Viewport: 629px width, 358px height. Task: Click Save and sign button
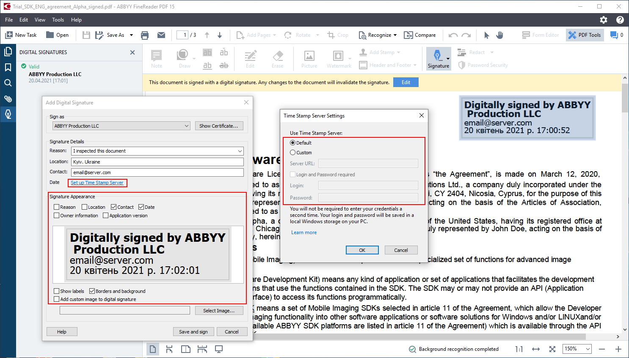click(193, 332)
